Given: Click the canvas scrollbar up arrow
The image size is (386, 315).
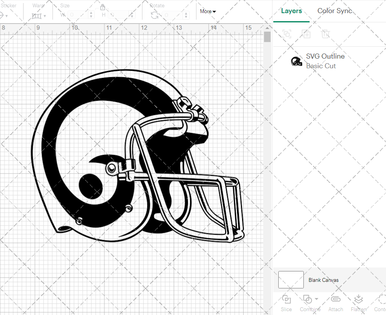Looking at the screenshot, I should (x=267, y=28).
